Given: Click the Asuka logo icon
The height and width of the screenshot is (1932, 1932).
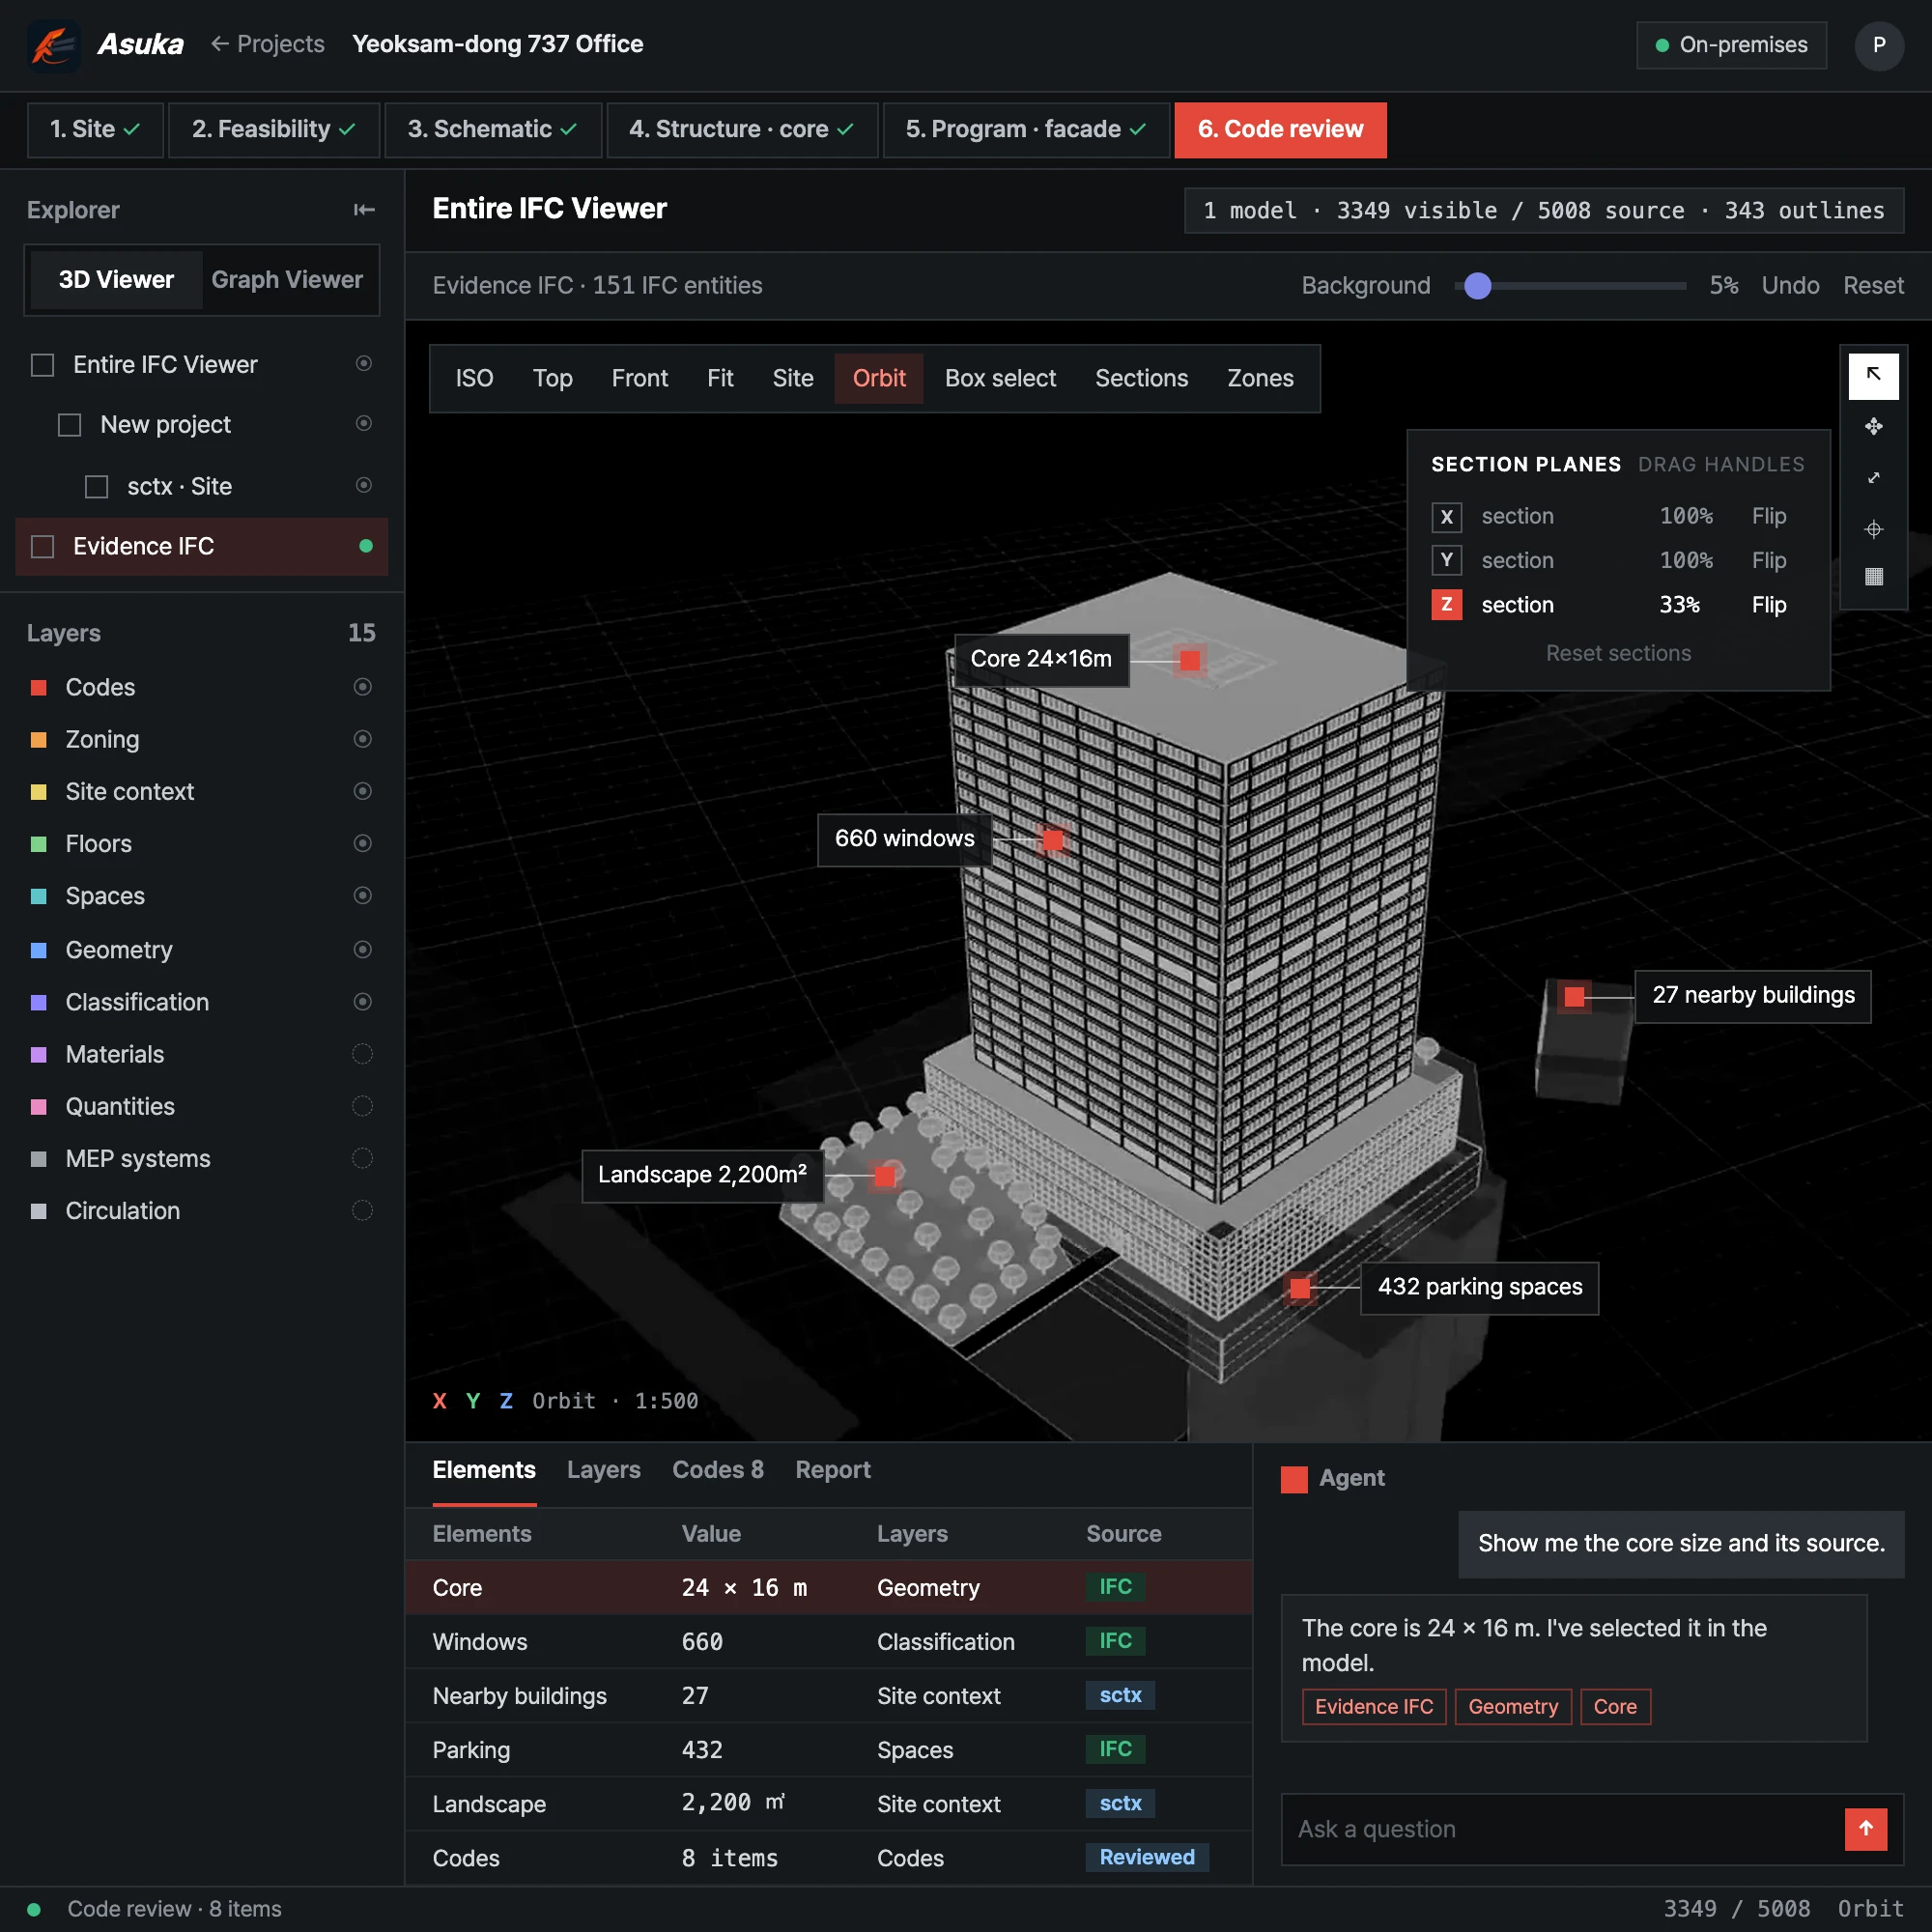Looking at the screenshot, I should (54, 45).
